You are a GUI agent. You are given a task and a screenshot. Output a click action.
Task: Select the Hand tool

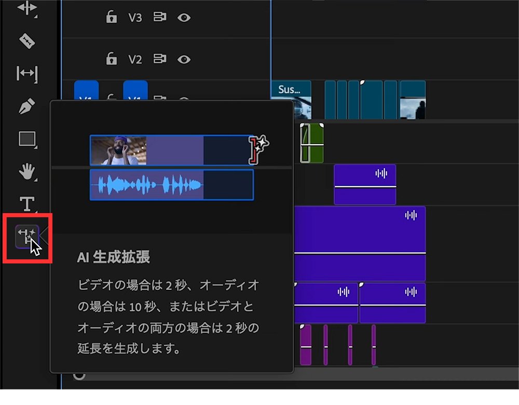pos(27,171)
